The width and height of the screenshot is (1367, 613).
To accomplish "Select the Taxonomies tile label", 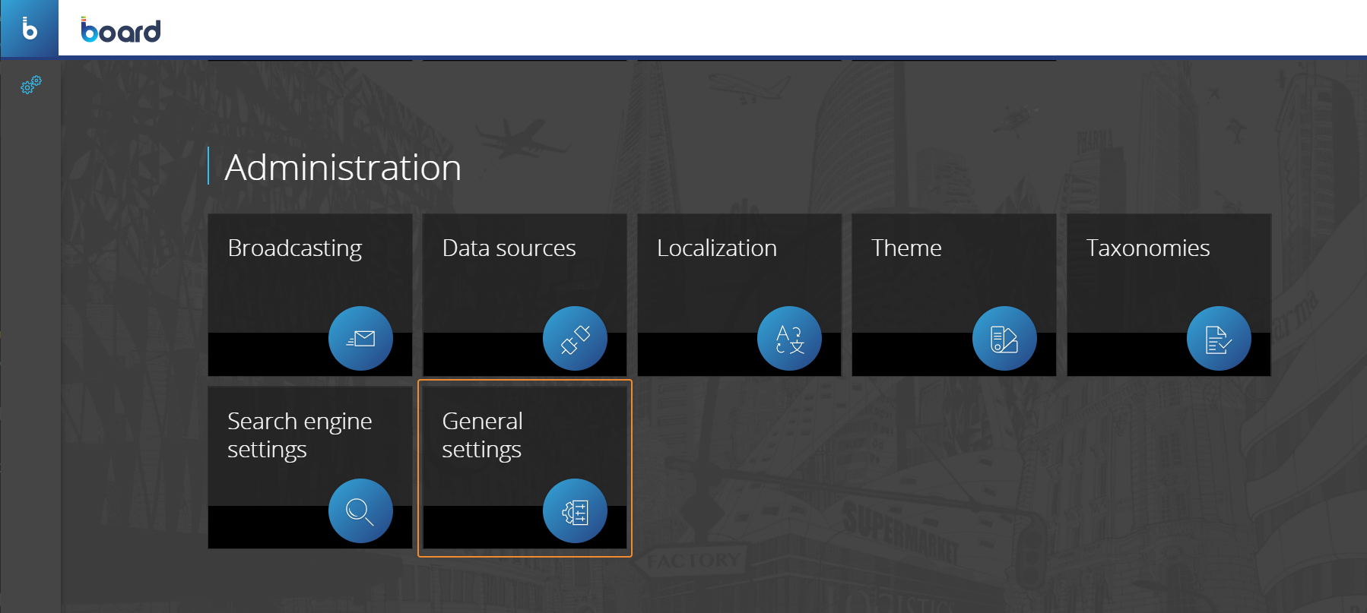I will (1147, 248).
